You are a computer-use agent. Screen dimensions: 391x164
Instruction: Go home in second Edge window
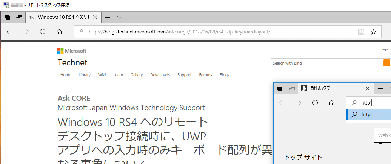[x=332, y=103]
